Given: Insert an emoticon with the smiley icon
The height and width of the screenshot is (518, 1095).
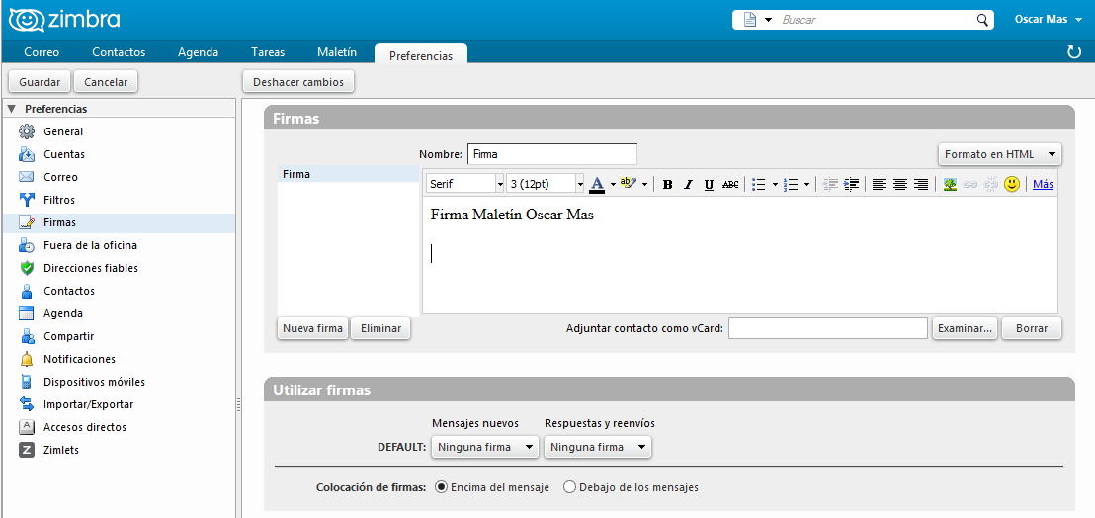Looking at the screenshot, I should [1012, 184].
